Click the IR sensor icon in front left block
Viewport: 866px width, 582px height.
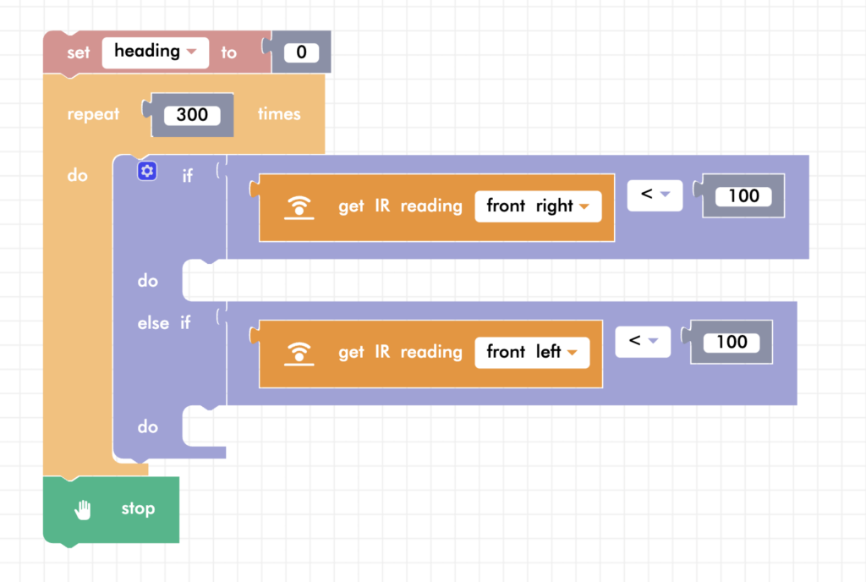click(299, 354)
